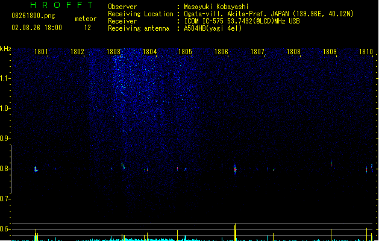Click the date stamp 02.08.26 18:00
The width and height of the screenshot is (379, 241).
click(37, 28)
